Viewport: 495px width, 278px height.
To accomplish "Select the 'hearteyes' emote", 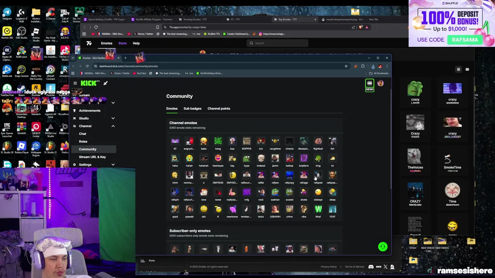I will coord(218,158).
